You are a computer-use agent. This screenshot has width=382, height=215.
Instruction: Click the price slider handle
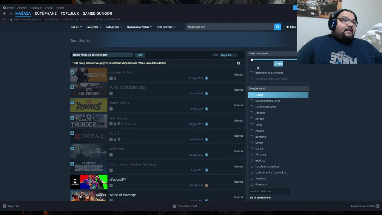(252, 60)
